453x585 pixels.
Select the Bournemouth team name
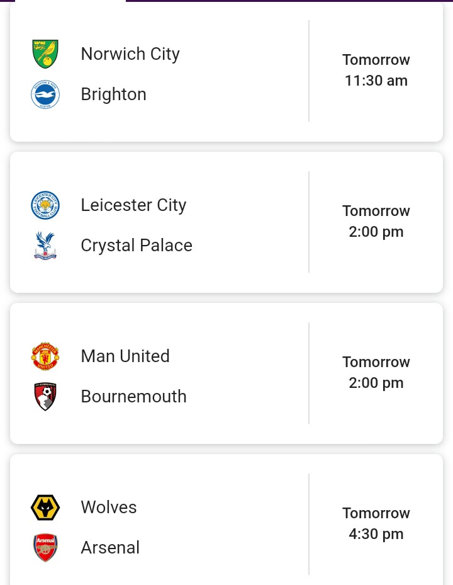pyautogui.click(x=133, y=397)
